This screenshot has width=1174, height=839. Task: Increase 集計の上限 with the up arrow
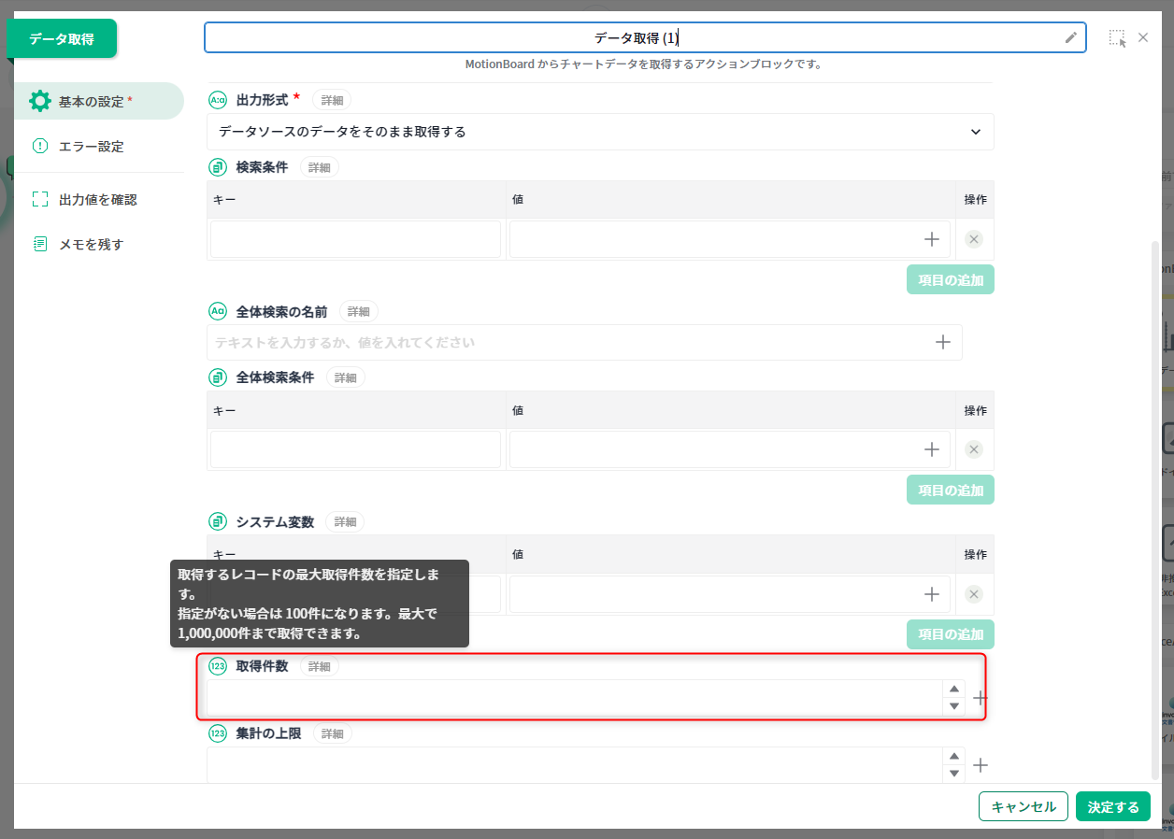point(954,756)
